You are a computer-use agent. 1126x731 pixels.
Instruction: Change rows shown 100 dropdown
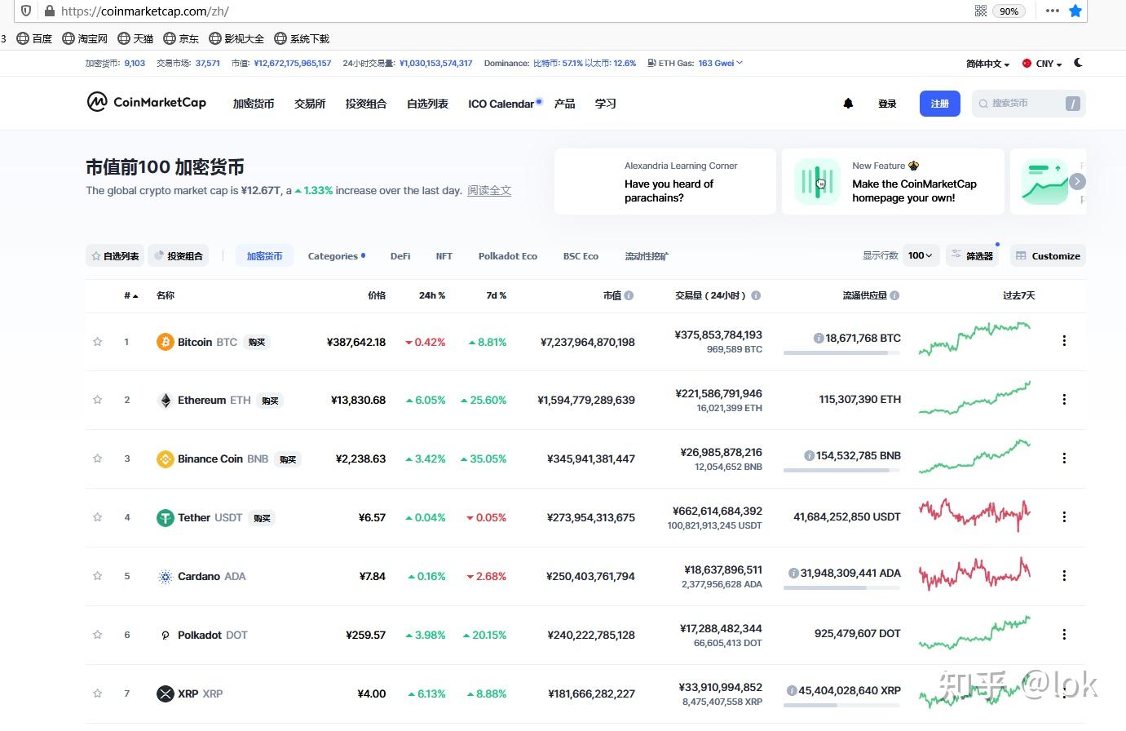click(x=921, y=255)
